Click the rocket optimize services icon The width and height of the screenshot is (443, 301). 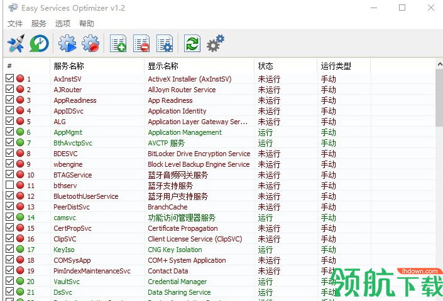(16, 43)
